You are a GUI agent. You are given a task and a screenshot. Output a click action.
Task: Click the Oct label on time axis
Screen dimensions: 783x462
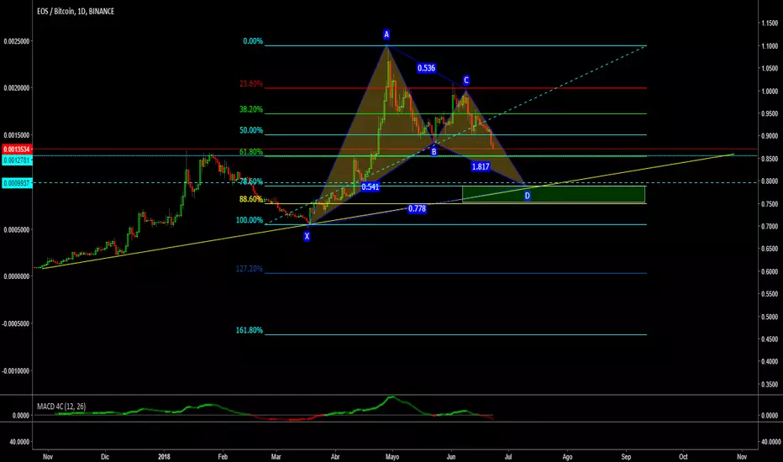(x=683, y=456)
